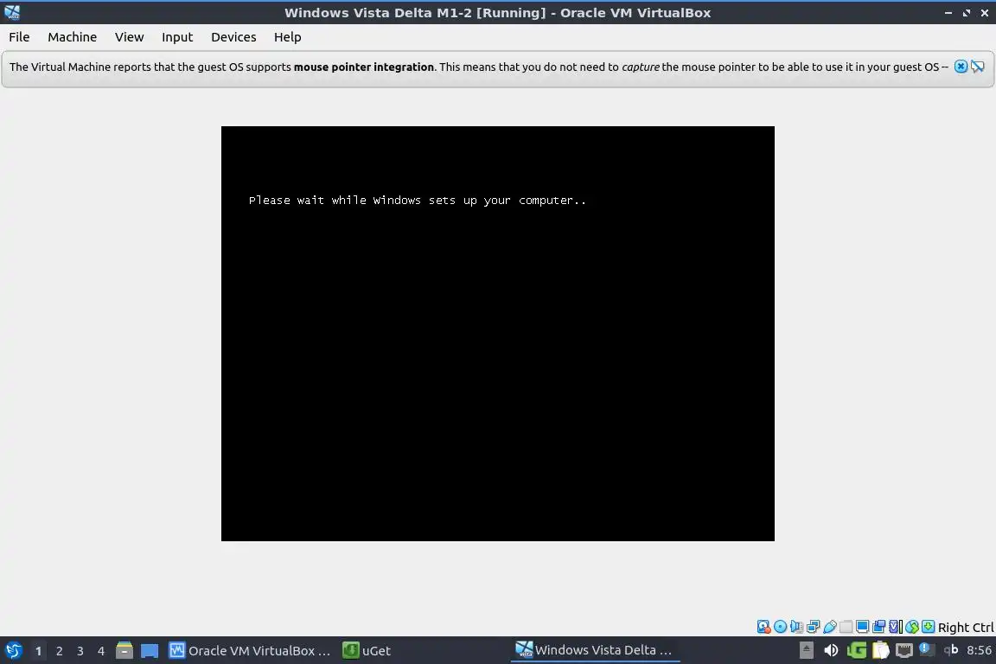Click the uGet tray icon
The height and width of the screenshot is (664, 996).
(856, 650)
